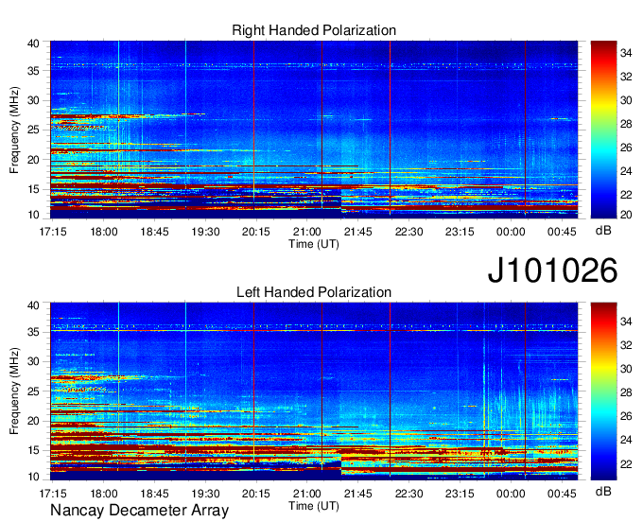Click the 30 MHz tick on top plot

click(x=33, y=100)
